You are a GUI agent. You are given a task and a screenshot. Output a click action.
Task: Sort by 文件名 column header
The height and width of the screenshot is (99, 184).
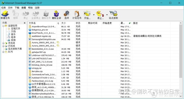pos(42,23)
